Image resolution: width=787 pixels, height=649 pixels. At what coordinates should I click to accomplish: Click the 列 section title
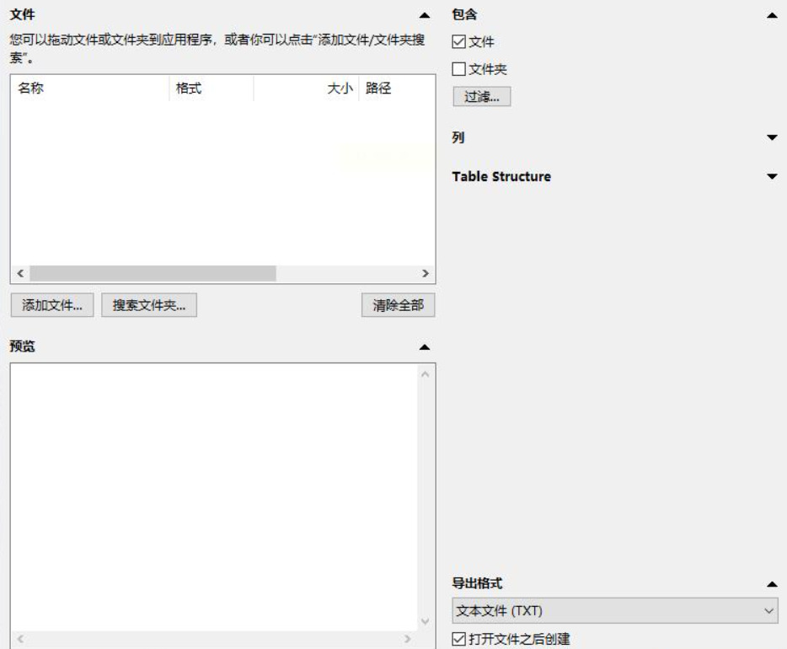[x=458, y=137]
